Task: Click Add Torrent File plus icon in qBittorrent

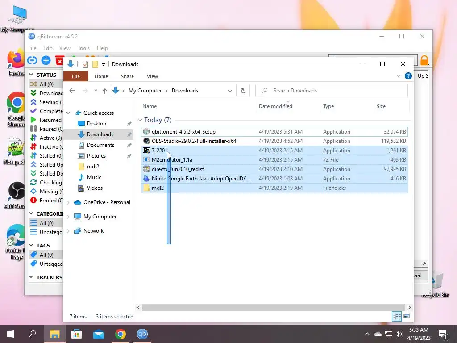Action: tap(46, 60)
